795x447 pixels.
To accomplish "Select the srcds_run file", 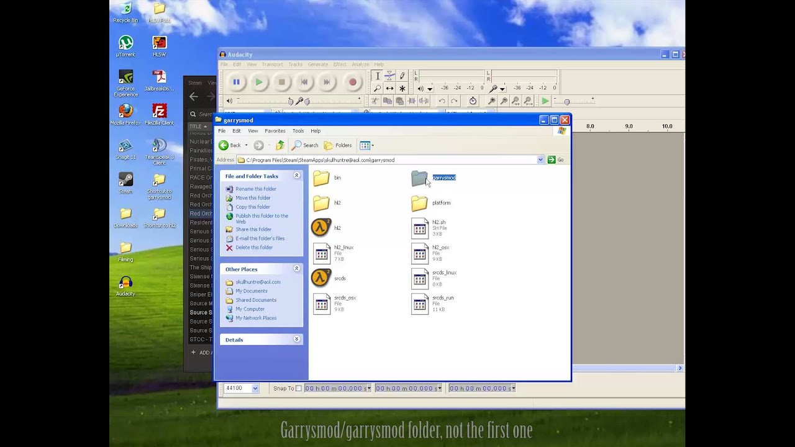I will pos(432,304).
